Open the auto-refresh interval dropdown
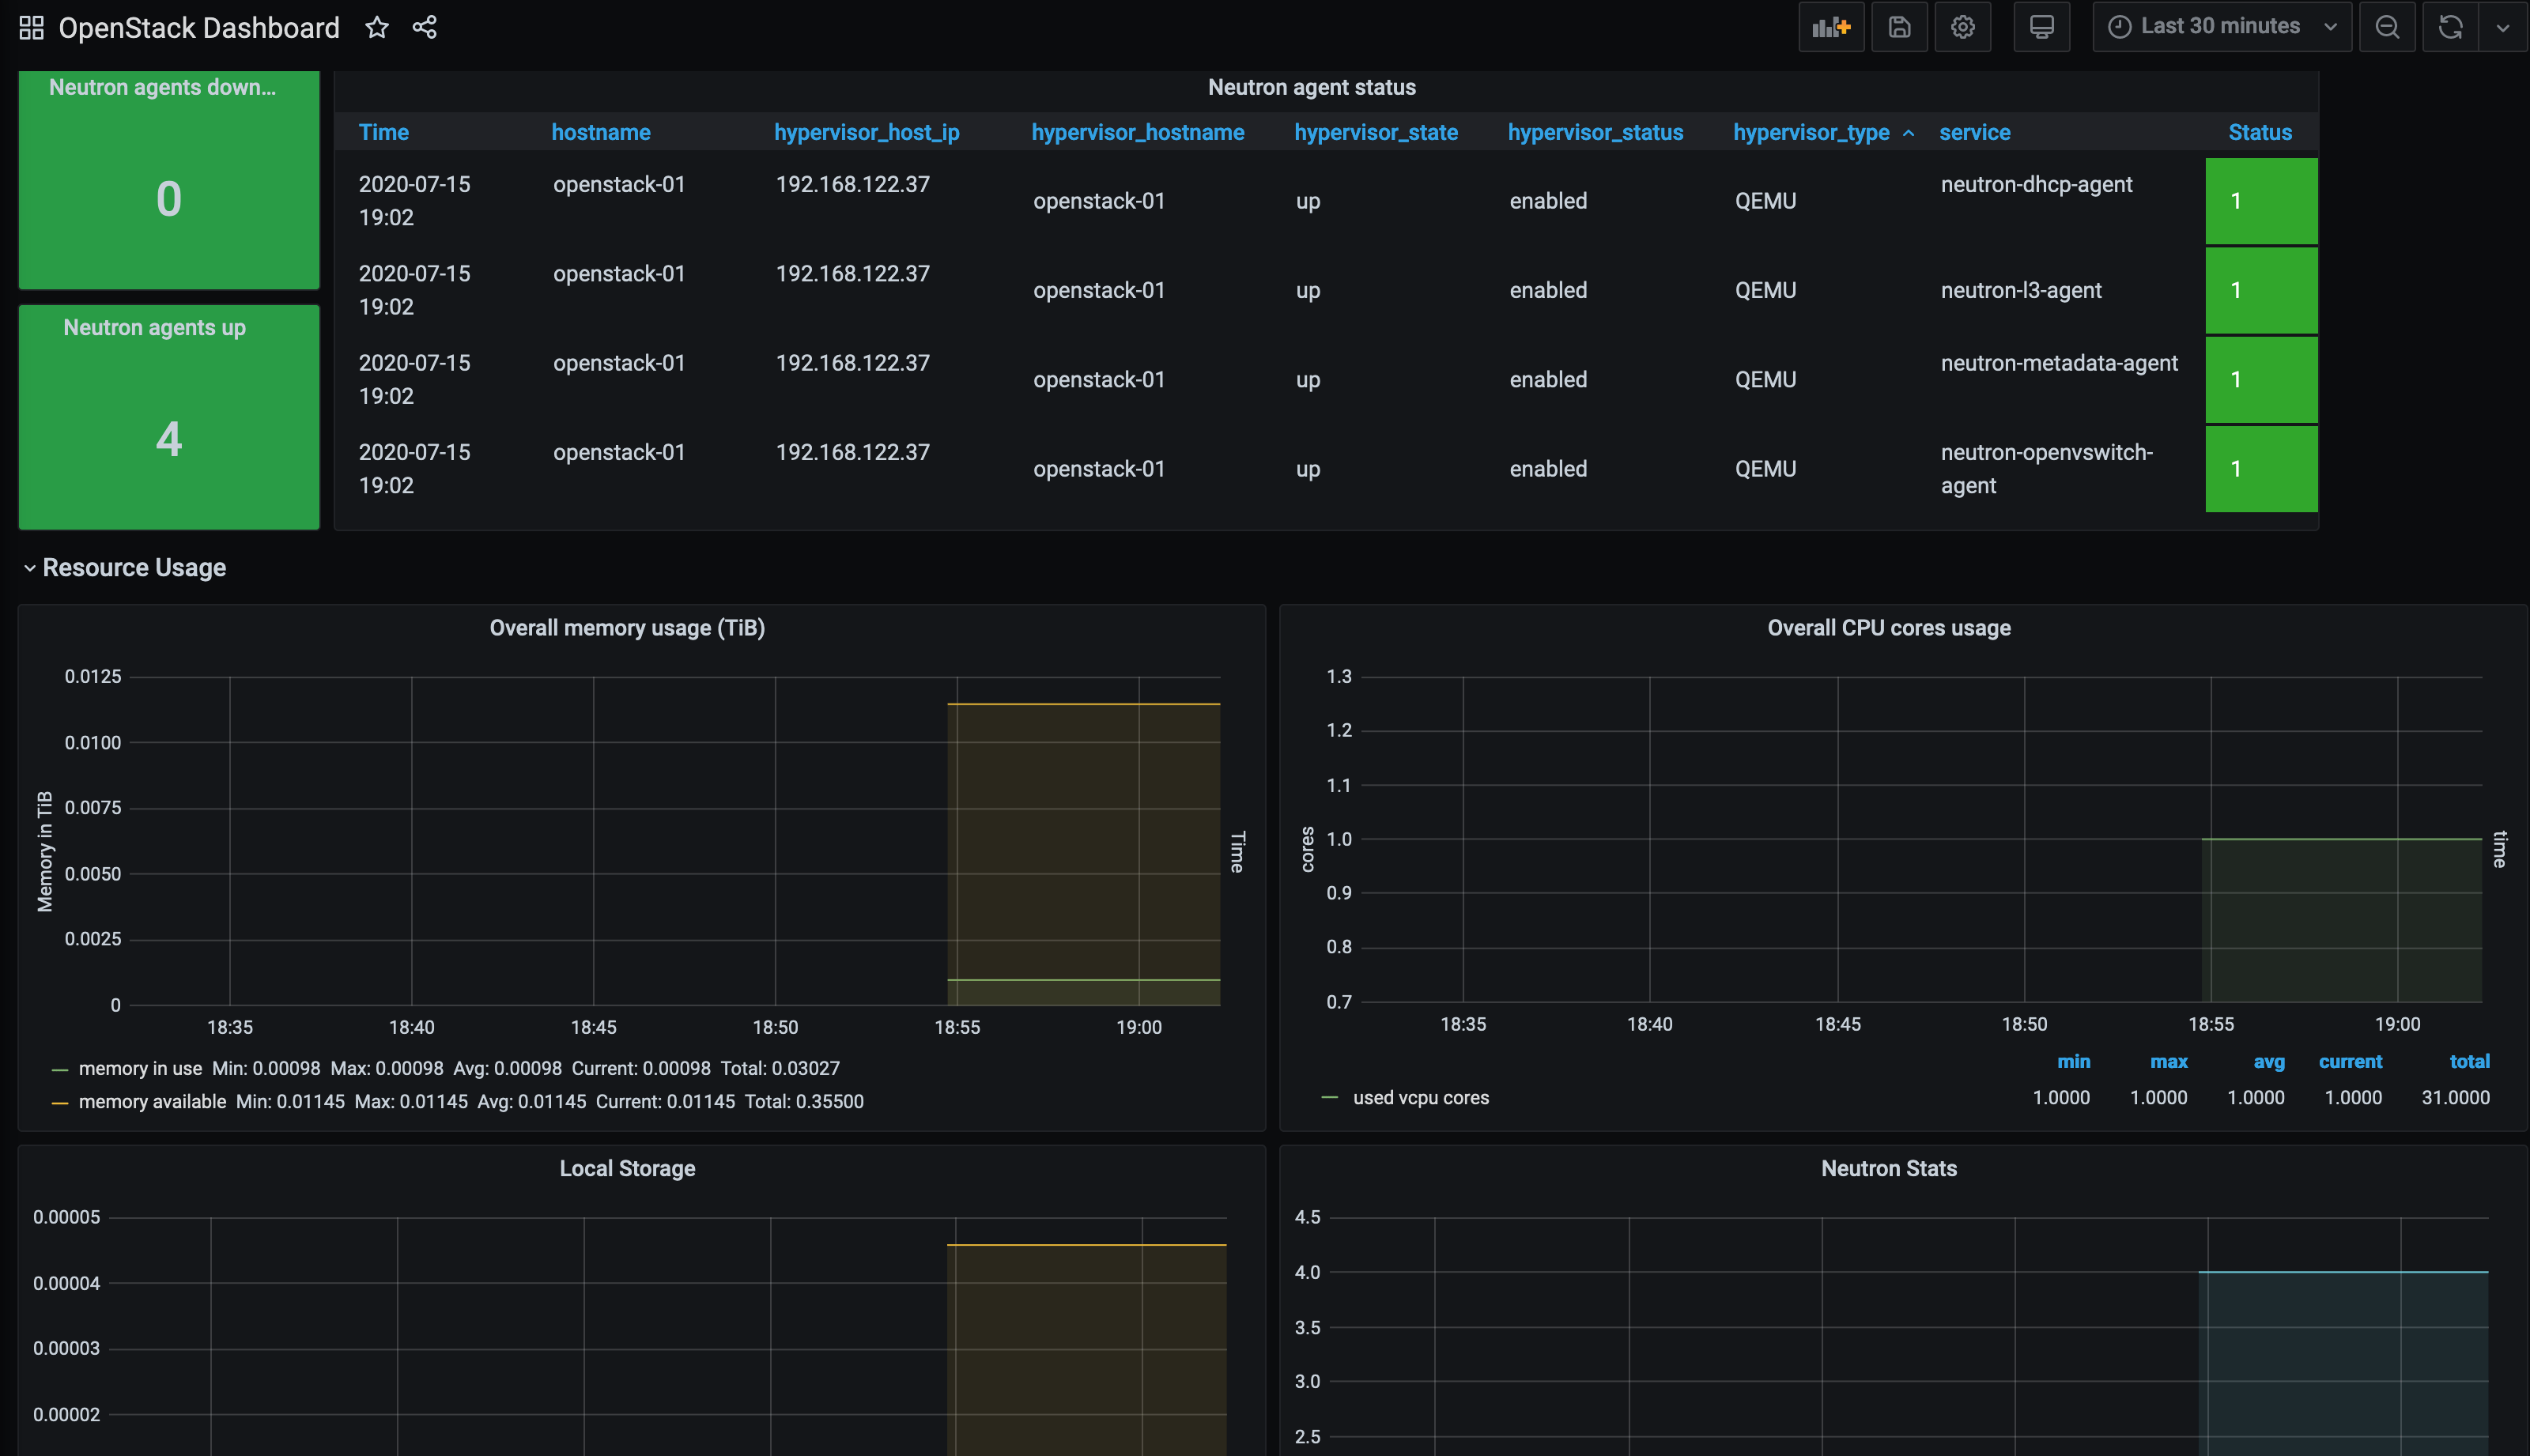This screenshot has width=2530, height=1456. tap(2504, 27)
